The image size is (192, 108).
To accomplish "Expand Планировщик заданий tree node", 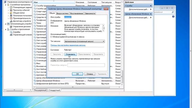I will pyautogui.click(x=8, y=7).
